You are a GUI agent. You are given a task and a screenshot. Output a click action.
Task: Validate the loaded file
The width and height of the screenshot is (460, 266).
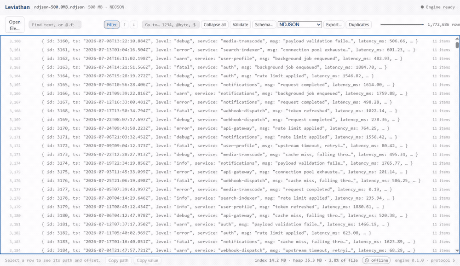[x=240, y=25]
